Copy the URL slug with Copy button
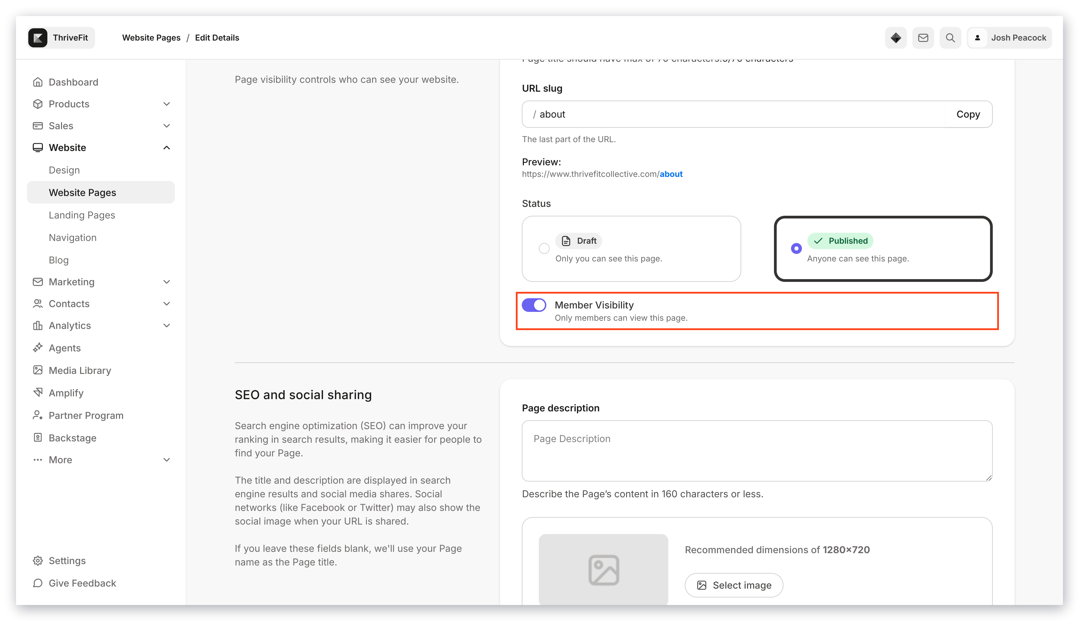Screen dimensions: 1079x621 (968, 114)
